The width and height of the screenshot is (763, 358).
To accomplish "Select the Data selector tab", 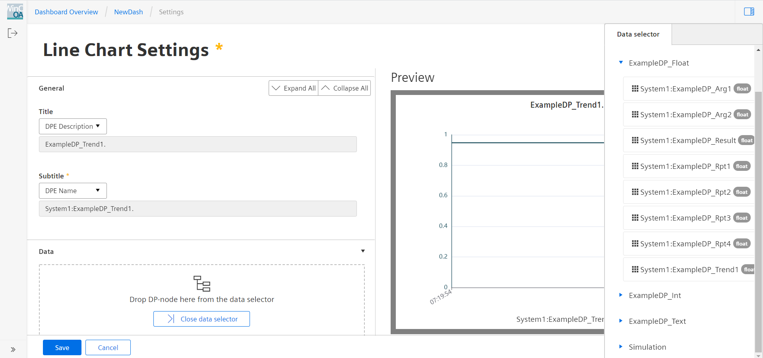I will 638,34.
